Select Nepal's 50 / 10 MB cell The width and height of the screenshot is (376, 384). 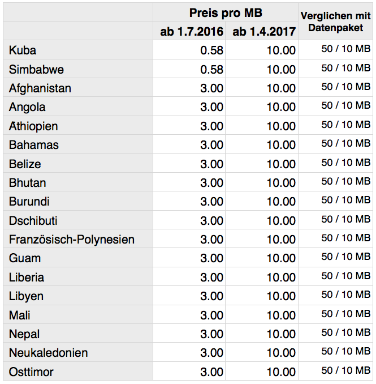point(335,334)
